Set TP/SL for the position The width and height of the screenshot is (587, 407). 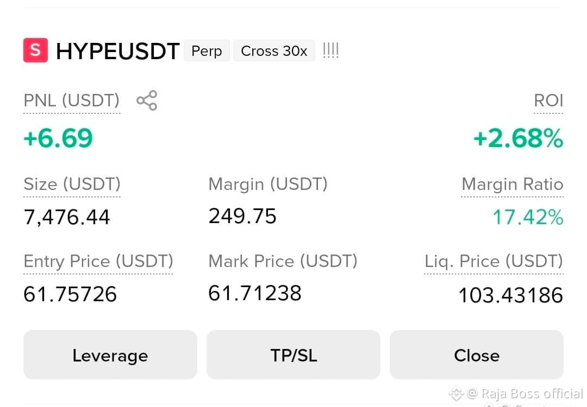(293, 355)
